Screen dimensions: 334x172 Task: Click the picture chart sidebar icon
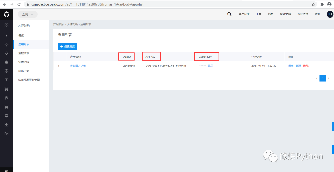(6, 133)
